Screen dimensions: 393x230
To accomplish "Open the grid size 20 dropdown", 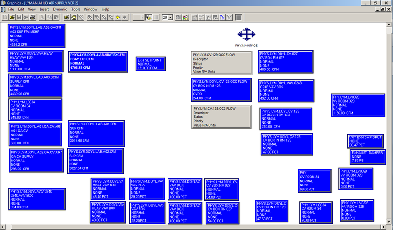I will tap(170, 17).
